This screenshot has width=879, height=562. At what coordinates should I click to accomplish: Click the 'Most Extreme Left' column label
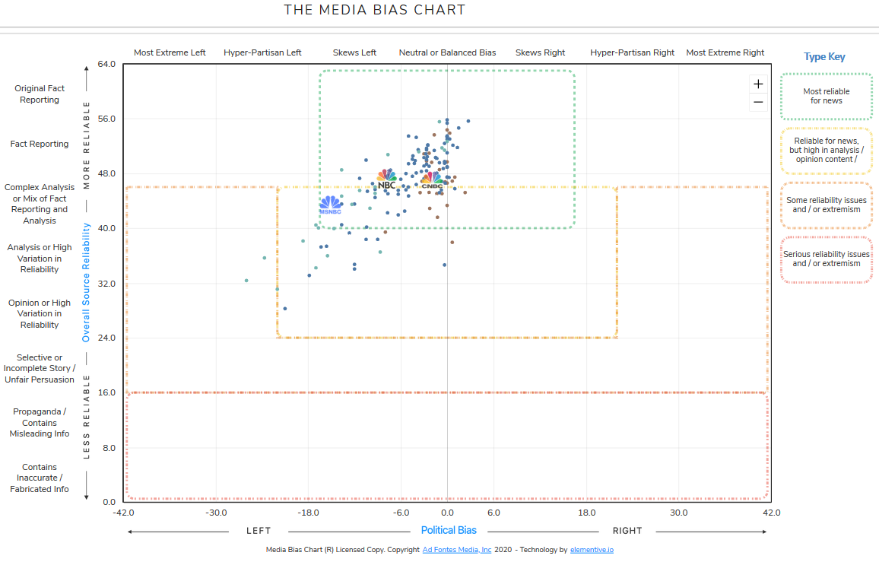170,52
